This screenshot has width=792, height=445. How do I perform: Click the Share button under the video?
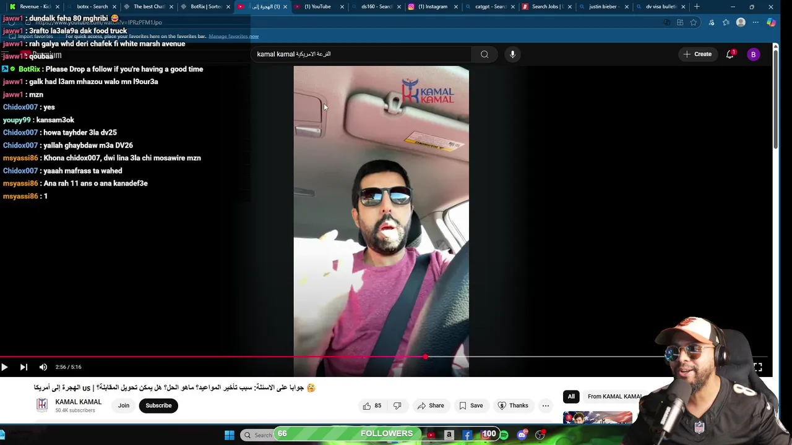pyautogui.click(x=431, y=405)
